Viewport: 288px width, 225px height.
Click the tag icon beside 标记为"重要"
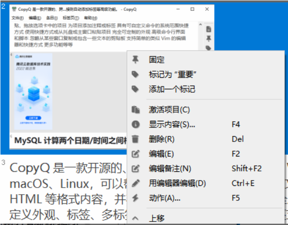pos(135,74)
